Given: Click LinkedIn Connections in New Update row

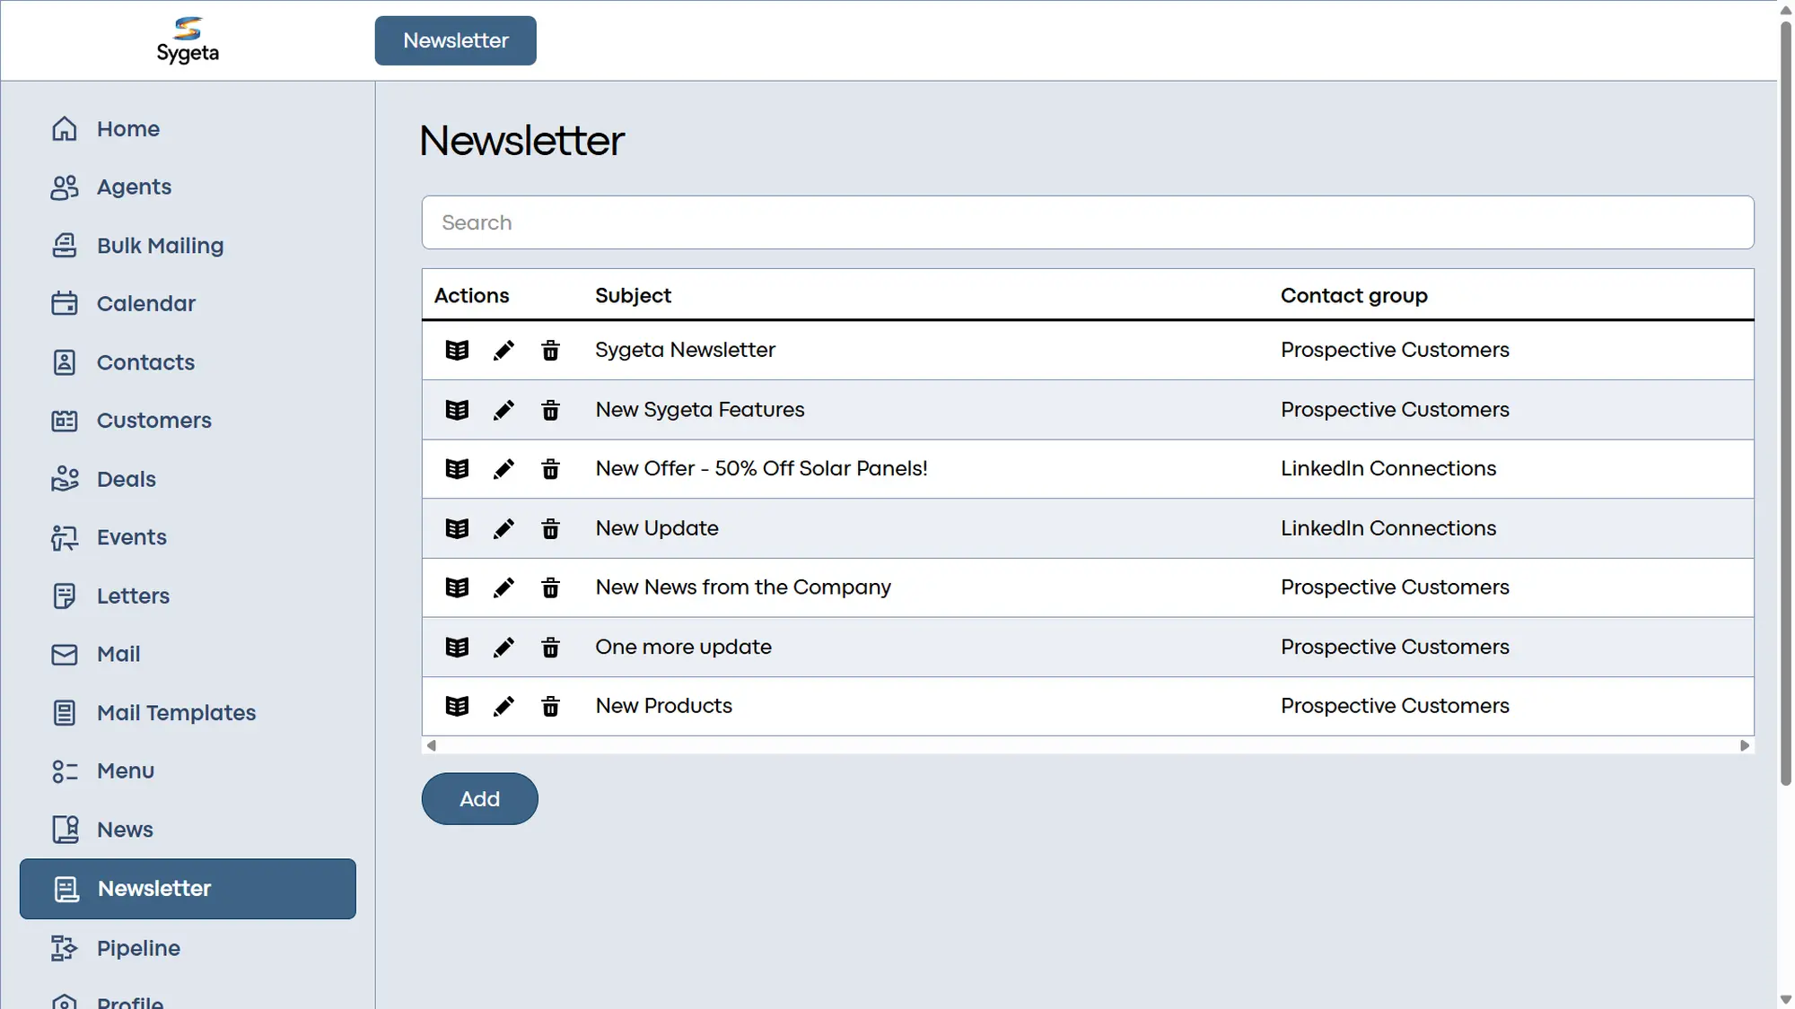Looking at the screenshot, I should pos(1388,528).
